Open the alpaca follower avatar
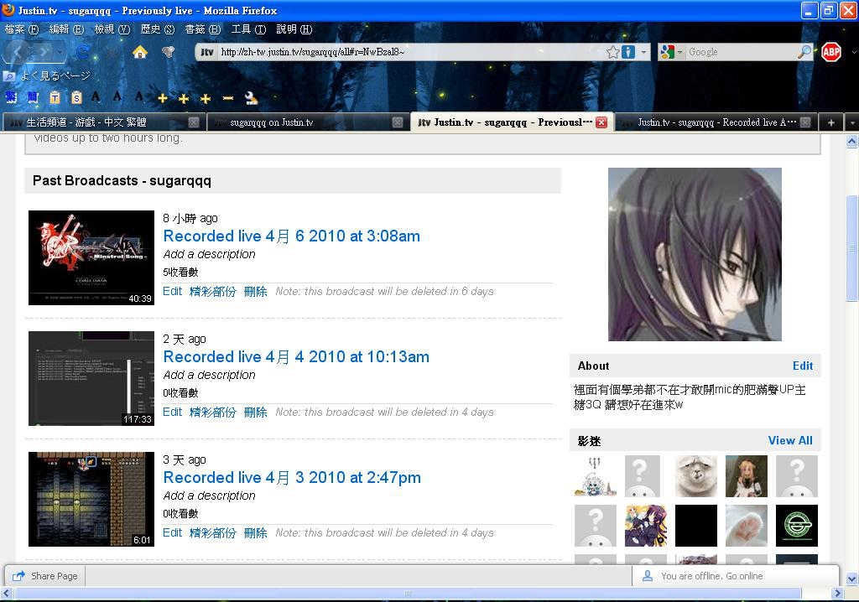The width and height of the screenshot is (859, 602). pos(695,476)
